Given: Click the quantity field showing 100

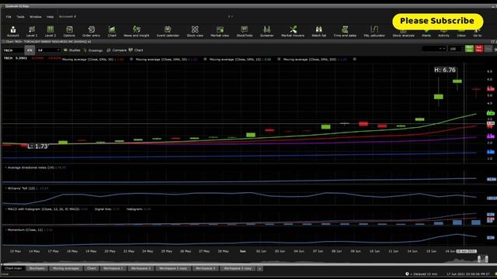Looking at the screenshot, I should tap(456, 49).
